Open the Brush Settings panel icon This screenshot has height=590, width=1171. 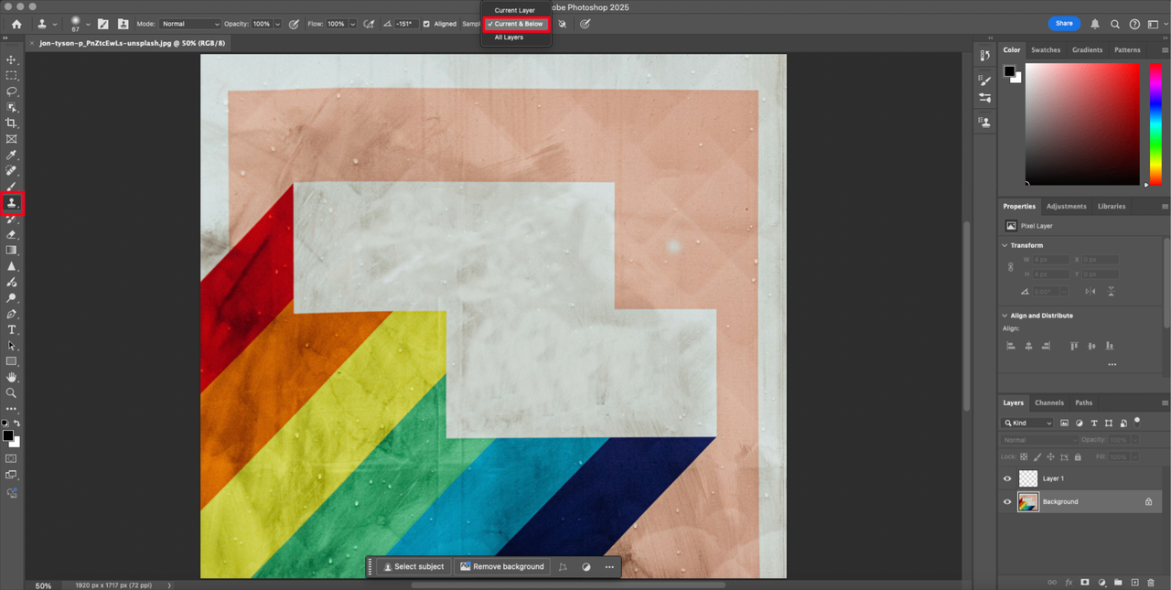102,24
